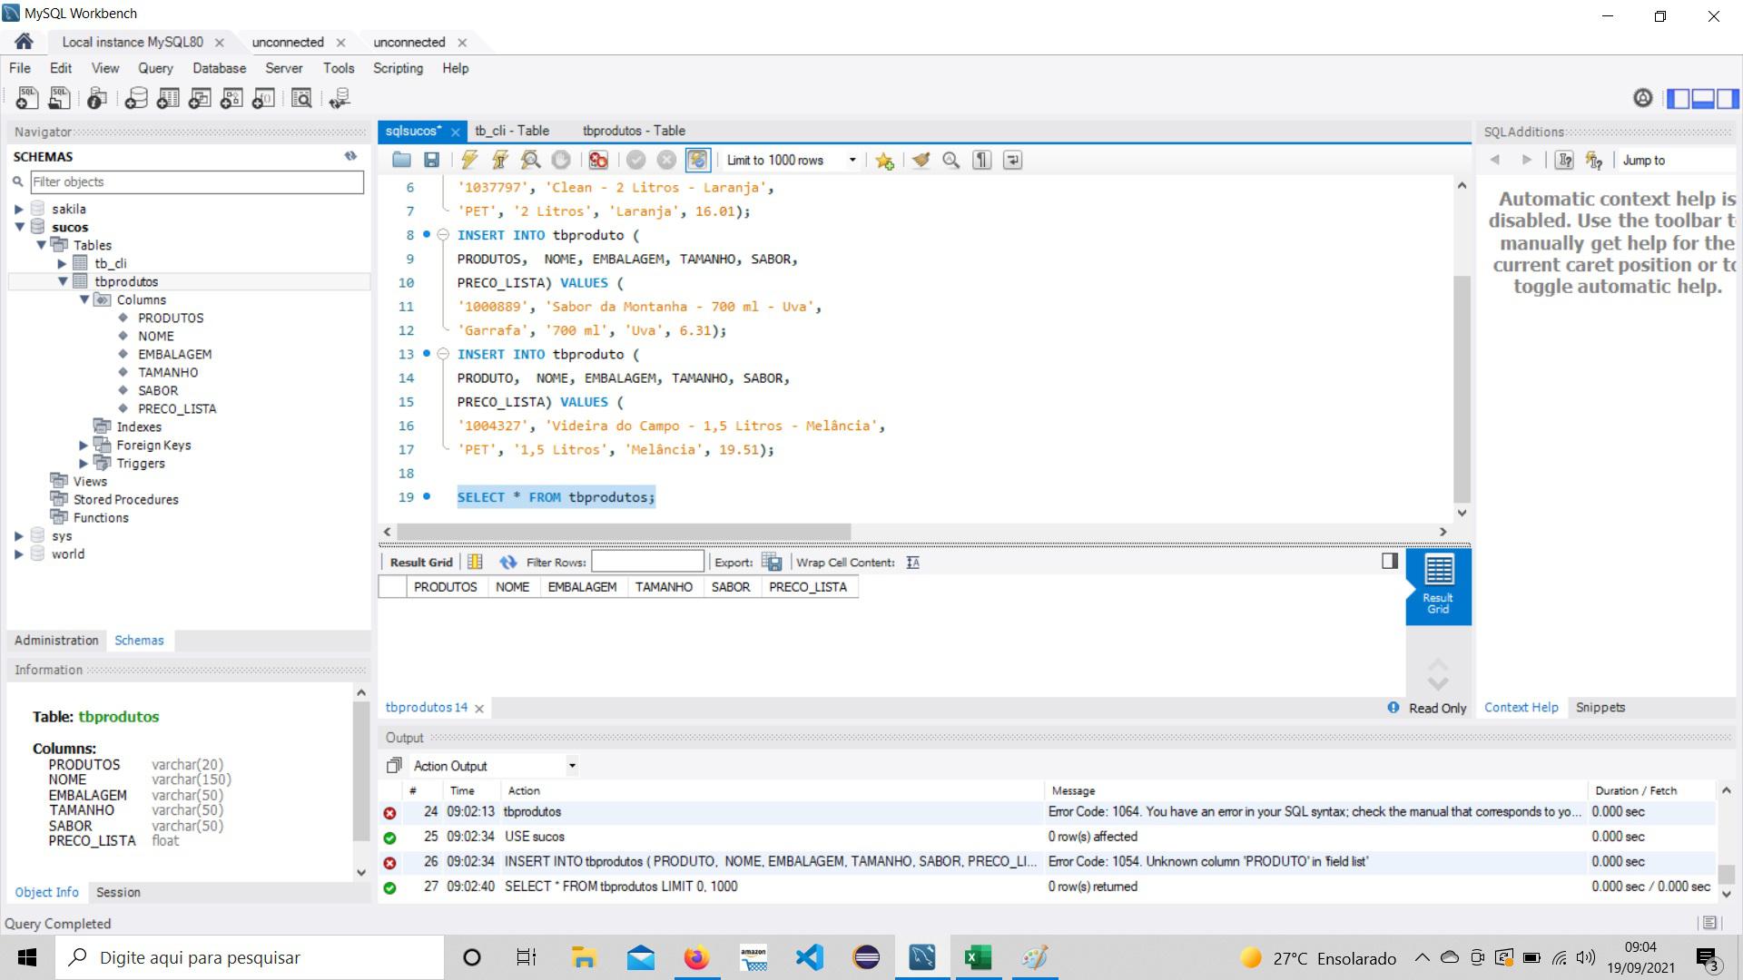Execute the query with the lightning icon
This screenshot has height=980, width=1743.
click(x=469, y=161)
